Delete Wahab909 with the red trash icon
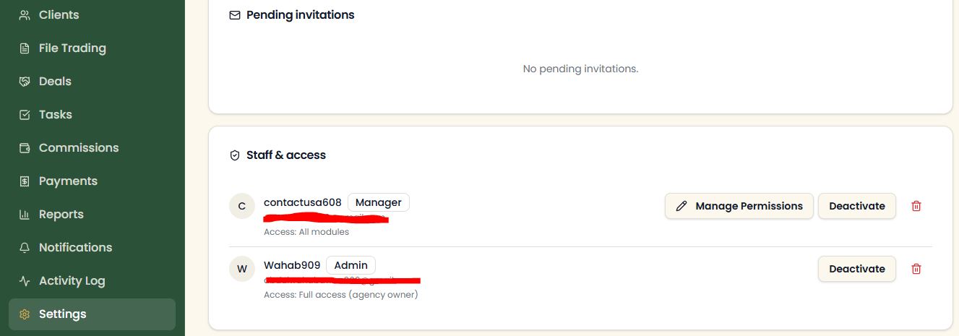The image size is (959, 336). (x=916, y=269)
